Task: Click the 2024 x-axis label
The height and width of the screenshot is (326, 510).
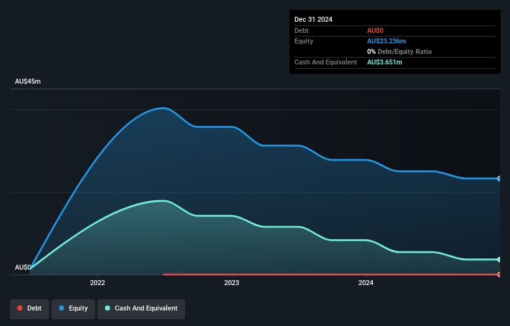Action: pyautogui.click(x=366, y=283)
